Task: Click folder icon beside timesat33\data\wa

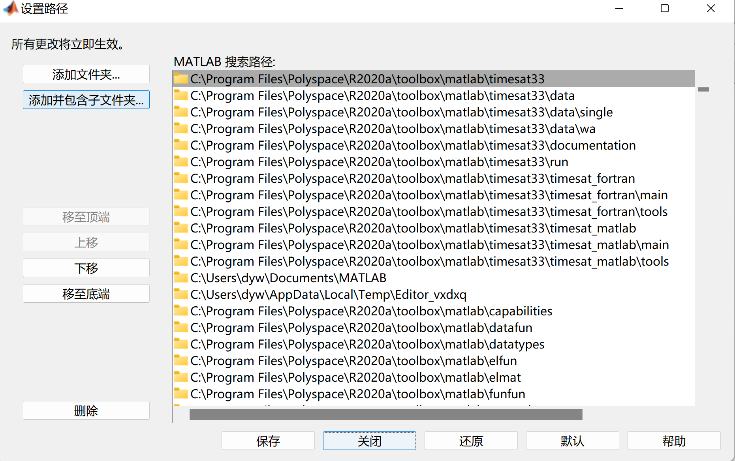Action: click(181, 128)
